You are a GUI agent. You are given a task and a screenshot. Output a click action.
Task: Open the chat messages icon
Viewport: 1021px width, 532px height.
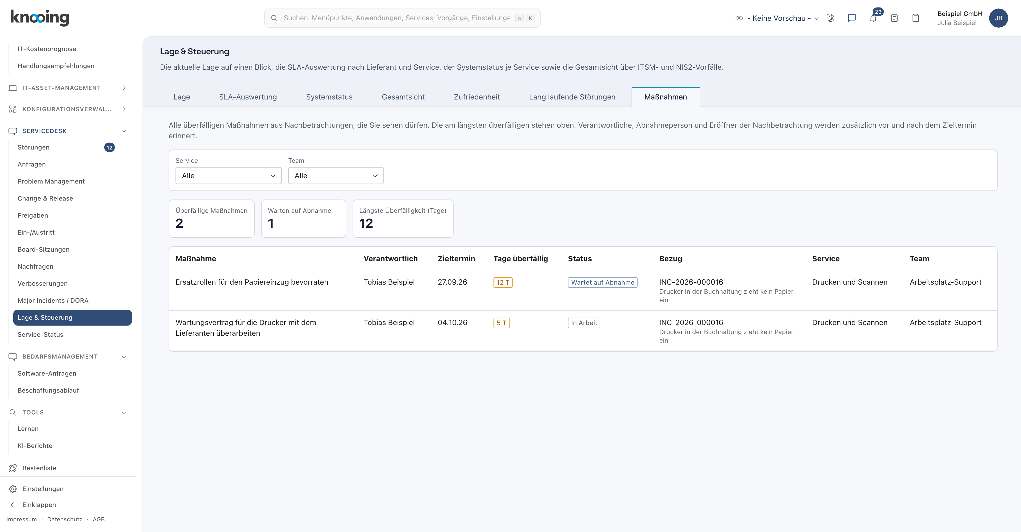(852, 18)
